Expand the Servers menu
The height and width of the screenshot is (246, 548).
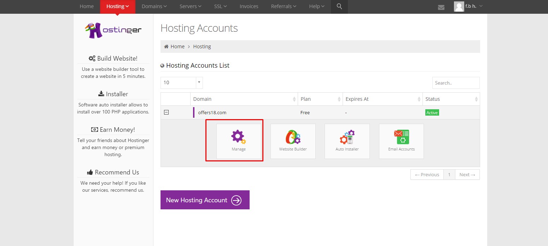[190, 6]
